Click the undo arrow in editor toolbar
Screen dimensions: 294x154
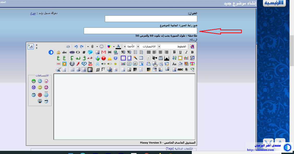click(76, 47)
